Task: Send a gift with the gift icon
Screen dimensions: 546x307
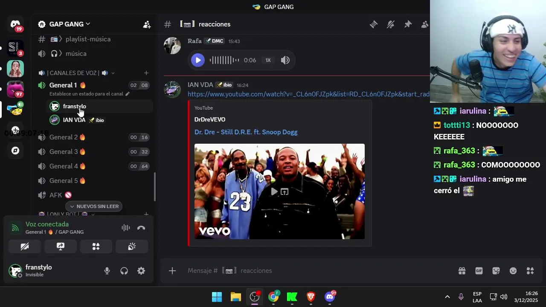Action: point(462,271)
